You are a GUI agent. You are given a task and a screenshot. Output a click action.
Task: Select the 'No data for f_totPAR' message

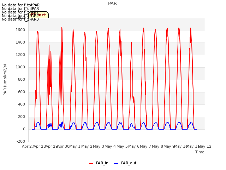(x=20, y=5)
